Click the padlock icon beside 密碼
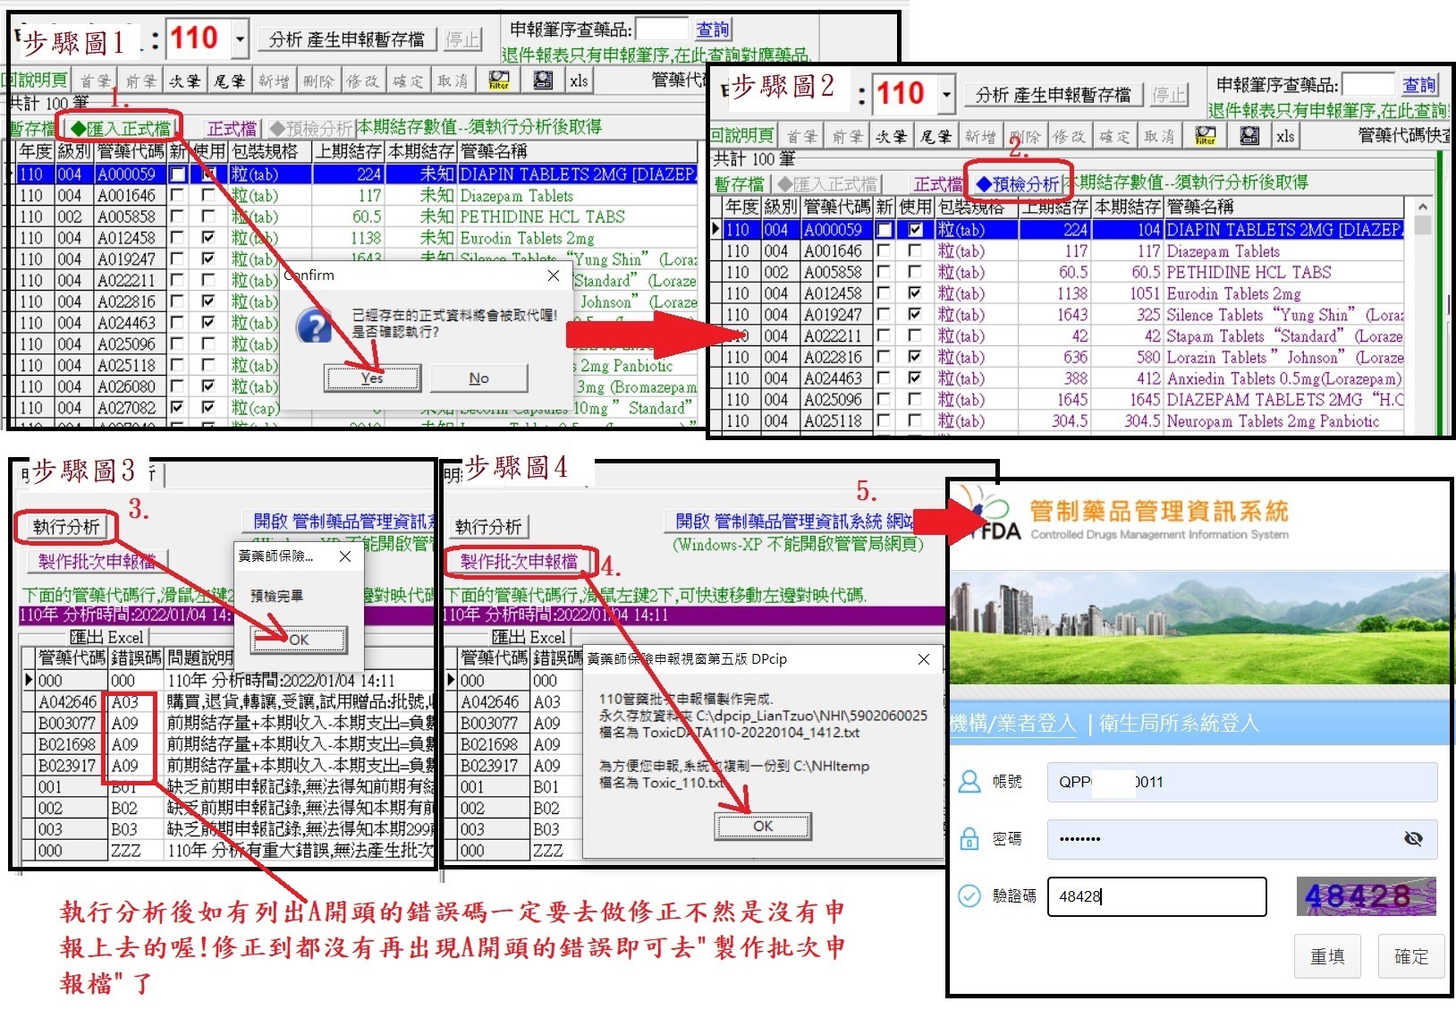This screenshot has height=1018, width=1456. [969, 839]
